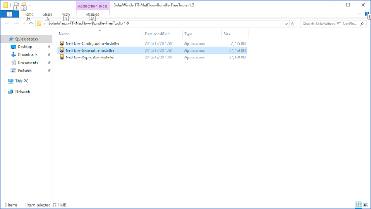Click the Properties quick access toolbar icon
The image size is (371, 209).
[16, 5]
